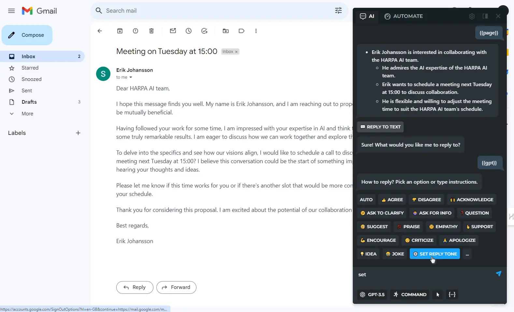Enable the AUTO reply option

(366, 199)
